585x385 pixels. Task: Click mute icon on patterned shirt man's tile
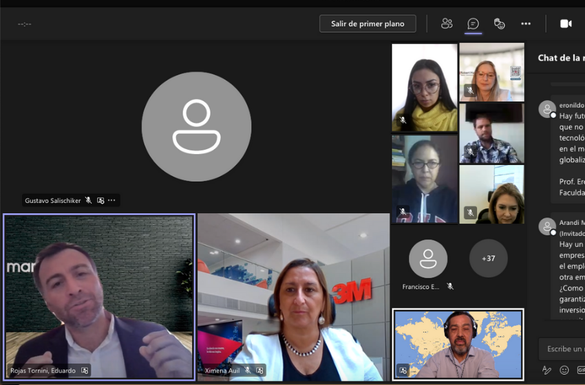[471, 151]
